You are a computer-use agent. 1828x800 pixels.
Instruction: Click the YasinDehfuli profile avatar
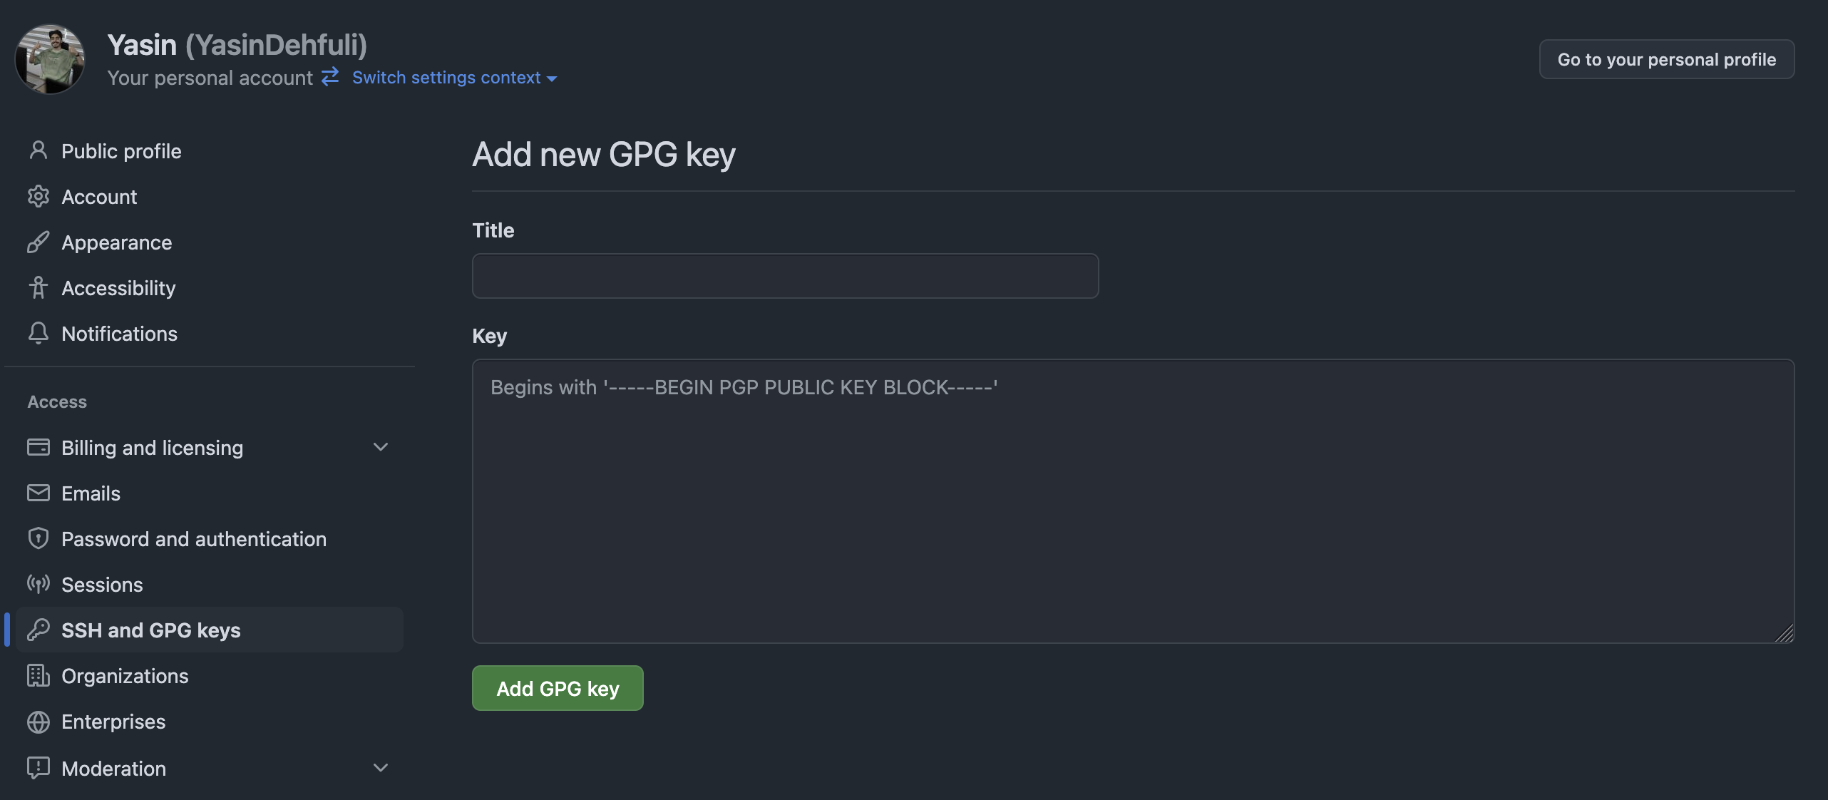[x=48, y=58]
